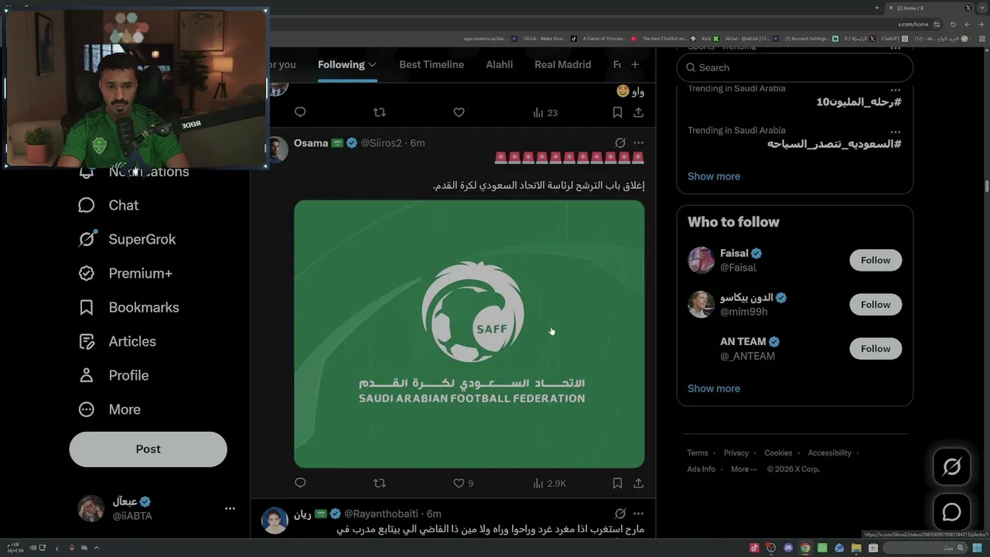Follow the الدون بيكاسو account
The height and width of the screenshot is (557, 990).
pyautogui.click(x=876, y=304)
